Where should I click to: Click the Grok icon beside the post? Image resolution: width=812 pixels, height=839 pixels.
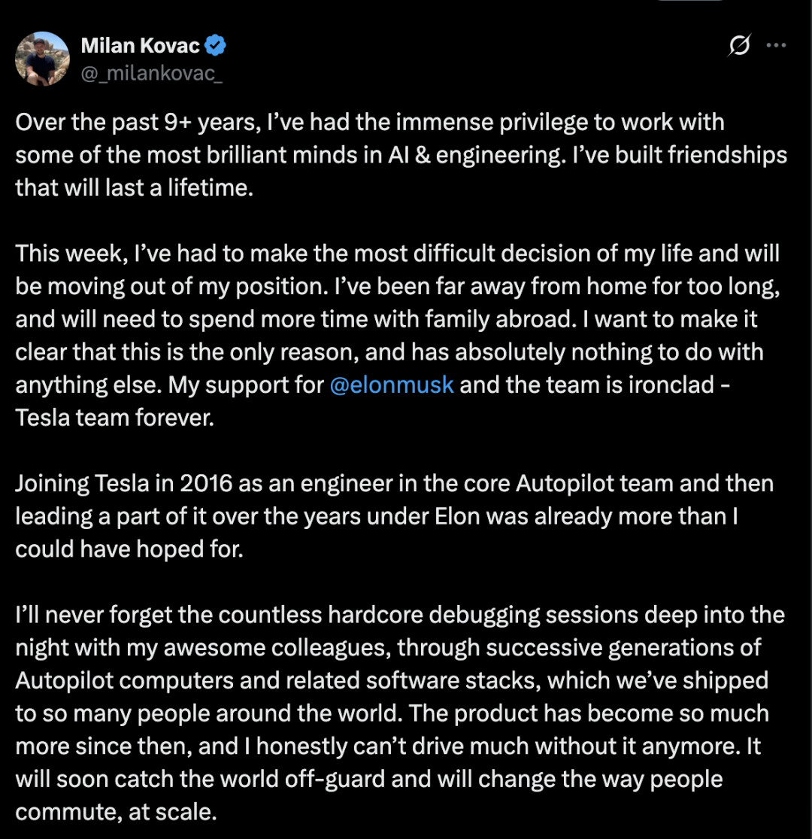click(x=739, y=47)
